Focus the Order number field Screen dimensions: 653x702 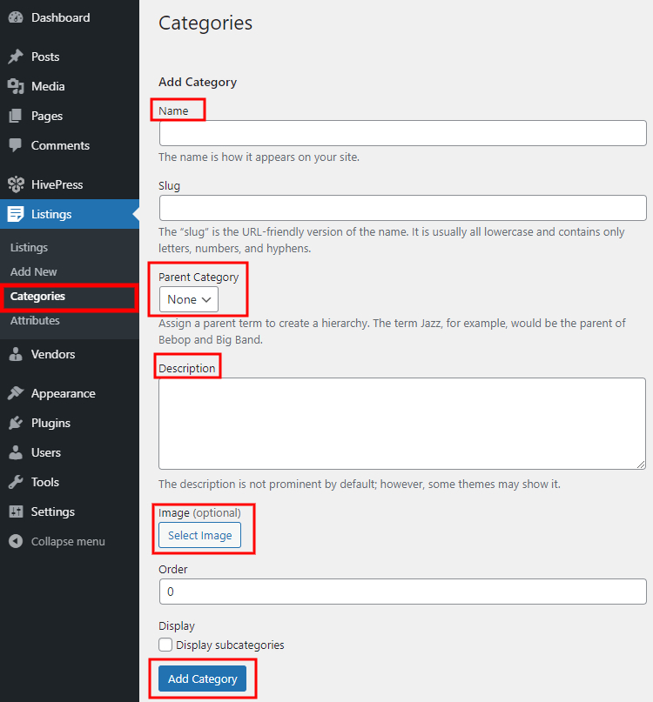[402, 592]
